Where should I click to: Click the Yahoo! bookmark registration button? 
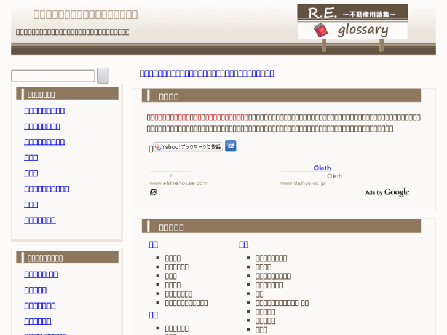tap(188, 147)
